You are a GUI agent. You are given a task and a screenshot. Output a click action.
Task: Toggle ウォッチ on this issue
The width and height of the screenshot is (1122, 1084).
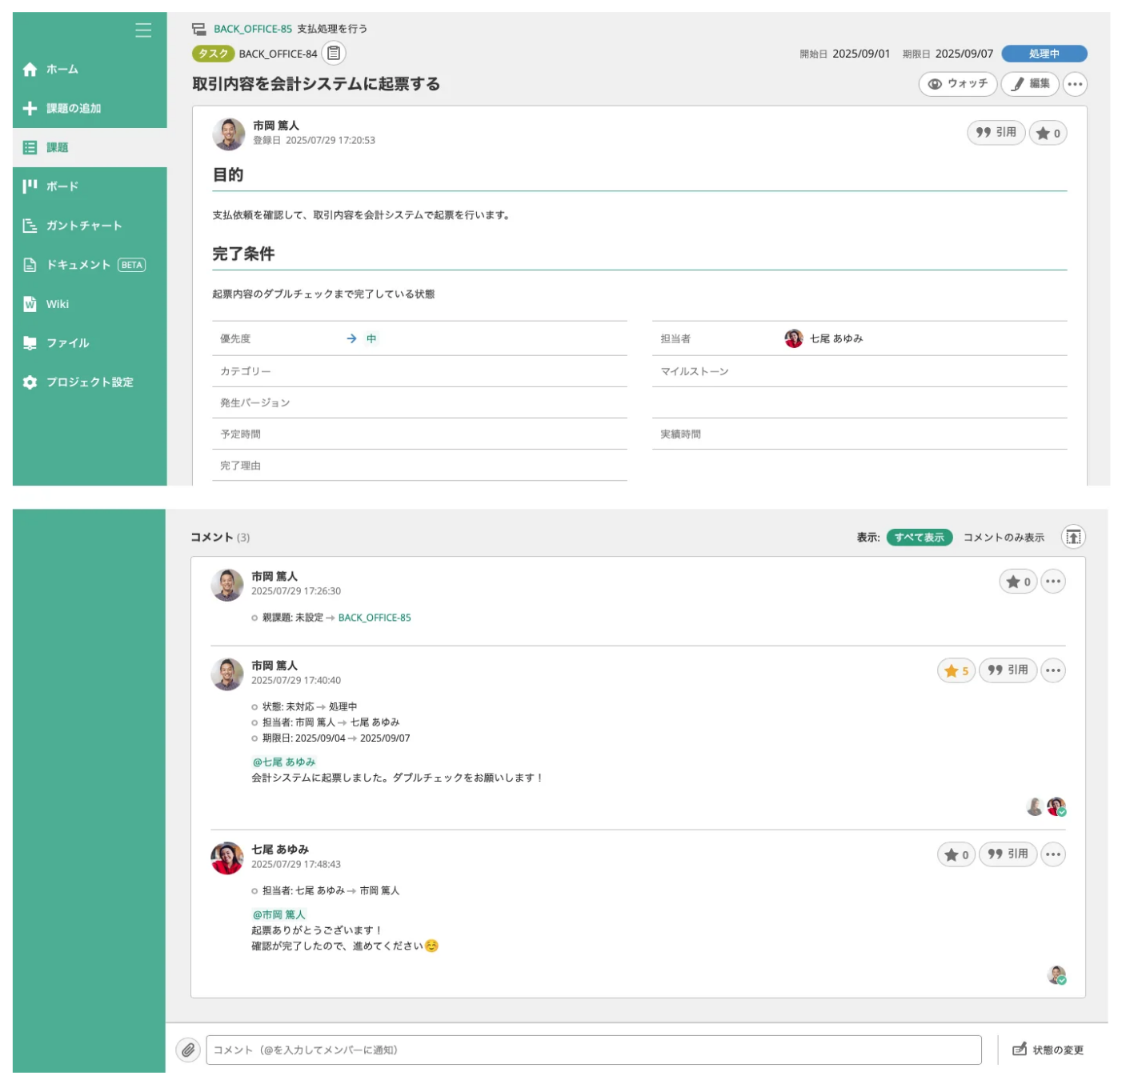click(x=958, y=84)
